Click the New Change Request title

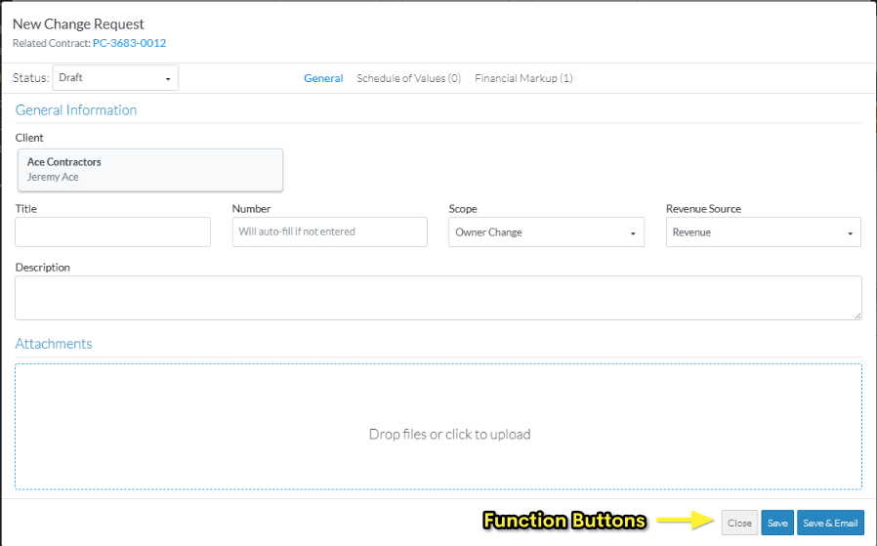78,24
